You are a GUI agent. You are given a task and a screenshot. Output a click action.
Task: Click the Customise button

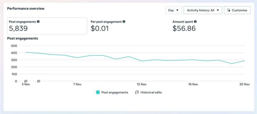point(237,10)
